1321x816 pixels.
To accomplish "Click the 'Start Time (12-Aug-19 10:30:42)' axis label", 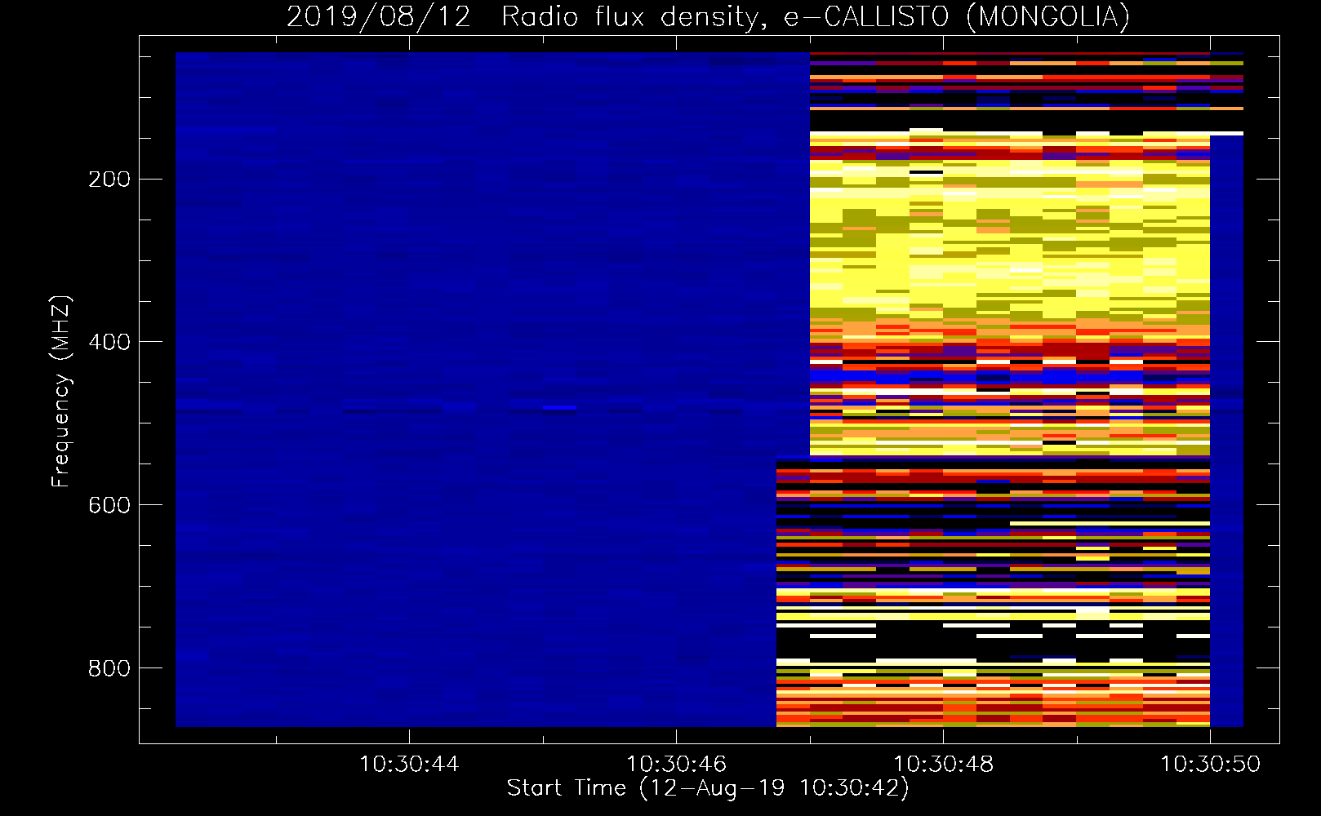I will click(708, 788).
